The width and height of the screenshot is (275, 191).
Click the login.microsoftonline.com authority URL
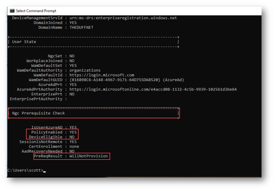153,89
